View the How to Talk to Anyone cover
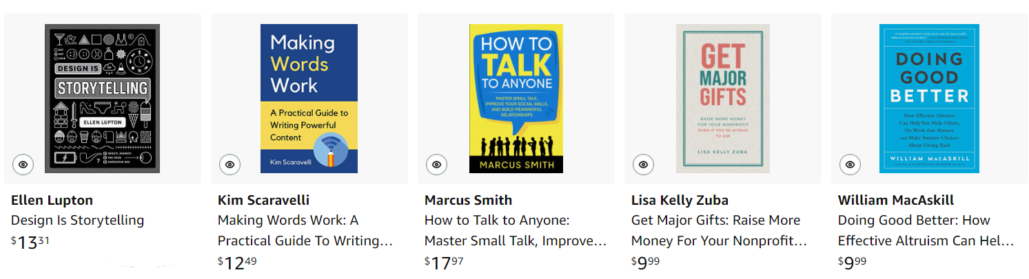The image size is (1029, 279). click(516, 98)
